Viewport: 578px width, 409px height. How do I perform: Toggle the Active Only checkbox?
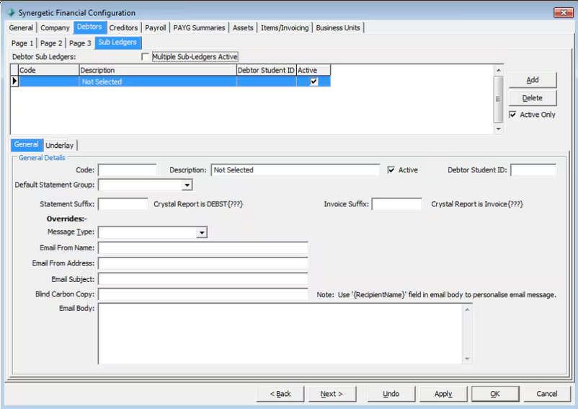click(512, 115)
